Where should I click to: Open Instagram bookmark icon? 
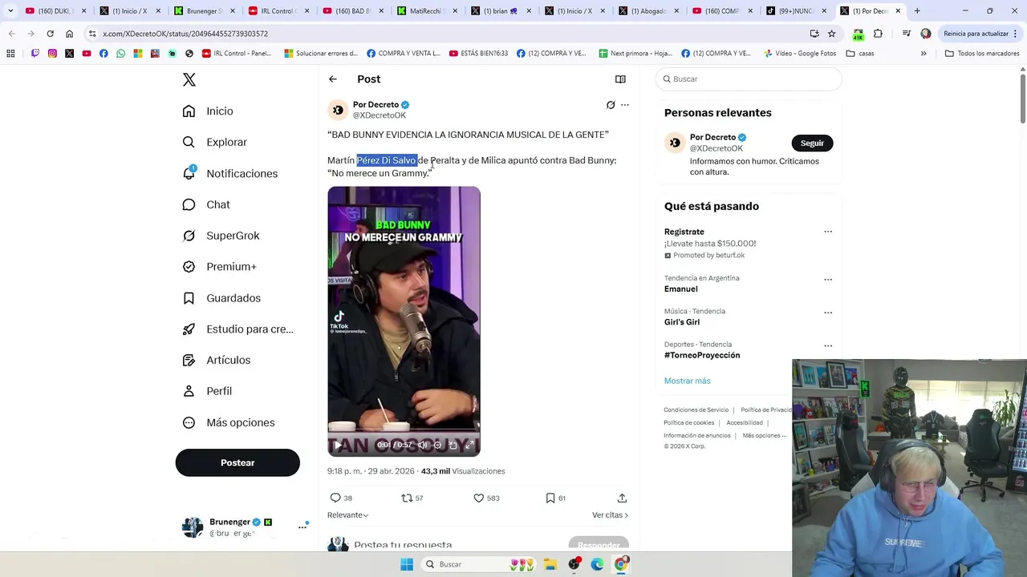(x=52, y=54)
